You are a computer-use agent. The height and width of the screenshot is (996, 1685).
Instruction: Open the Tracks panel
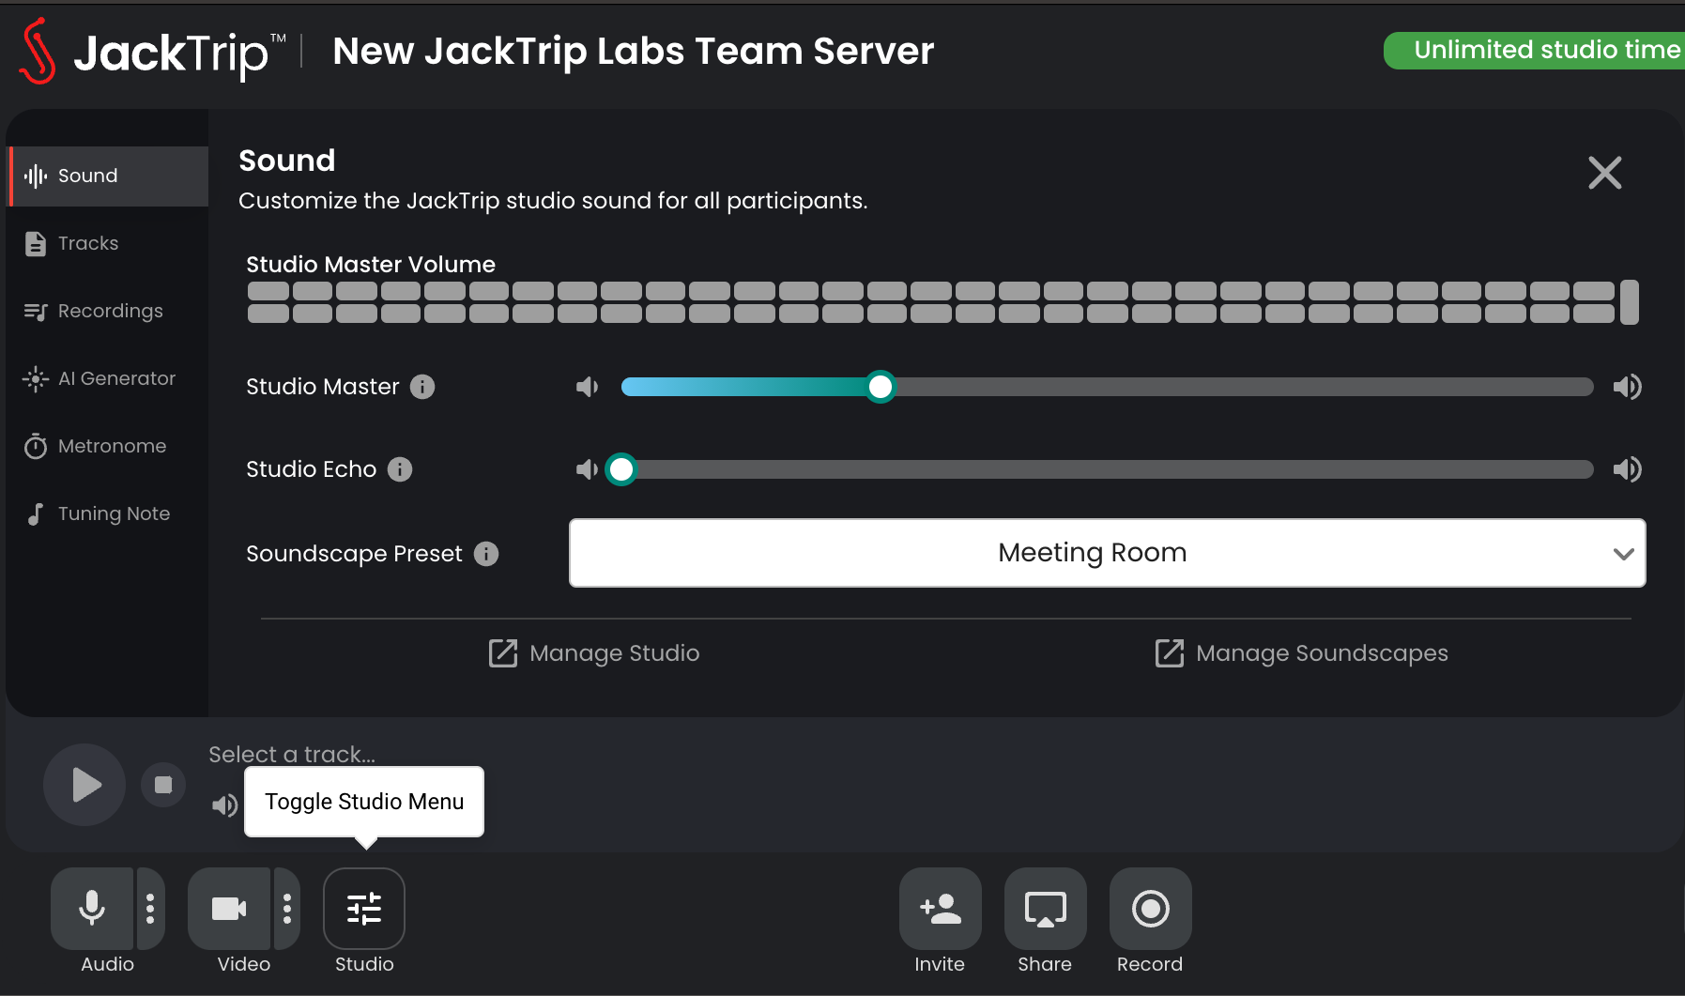[85, 243]
